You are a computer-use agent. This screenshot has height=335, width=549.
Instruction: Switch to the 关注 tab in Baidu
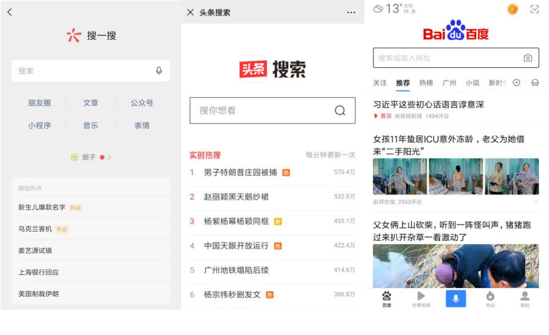[380, 83]
